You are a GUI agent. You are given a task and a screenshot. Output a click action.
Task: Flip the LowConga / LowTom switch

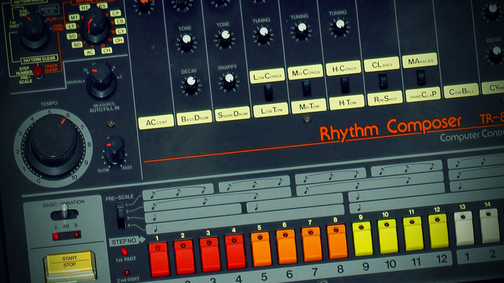268,93
